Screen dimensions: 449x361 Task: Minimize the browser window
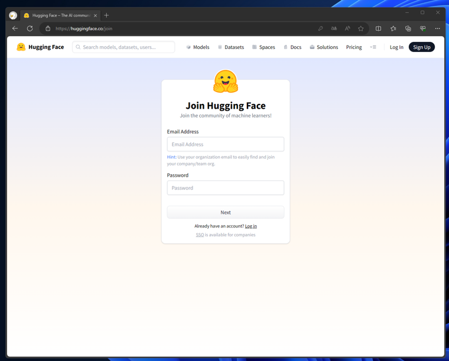coord(407,12)
